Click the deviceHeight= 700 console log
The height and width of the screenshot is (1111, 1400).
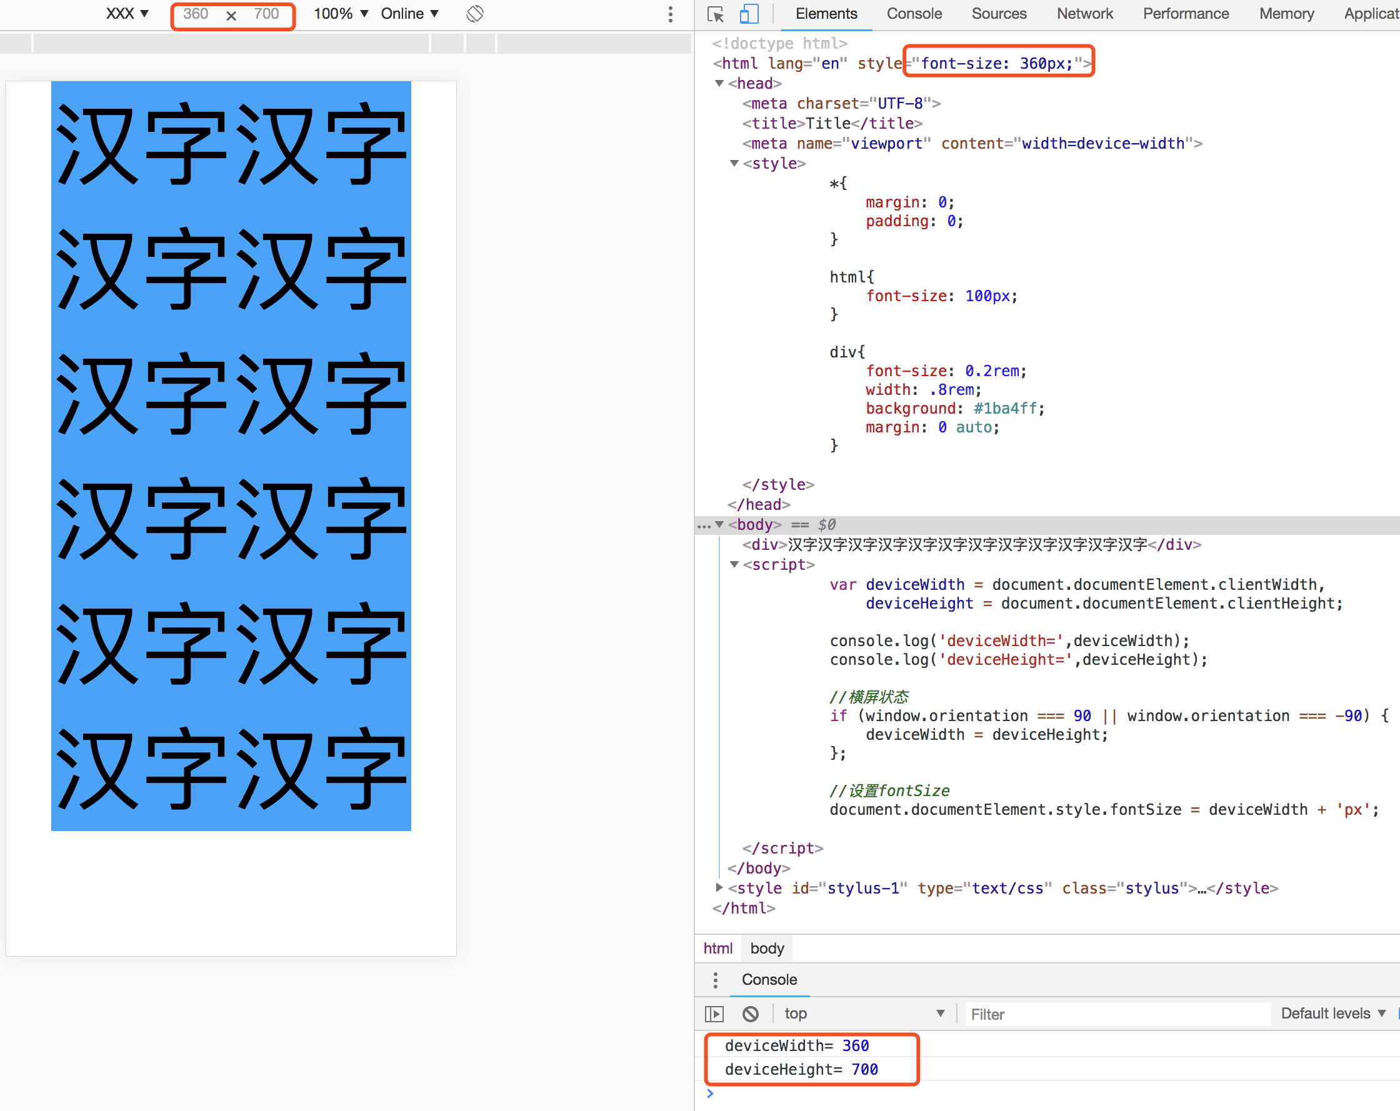[x=801, y=1069]
